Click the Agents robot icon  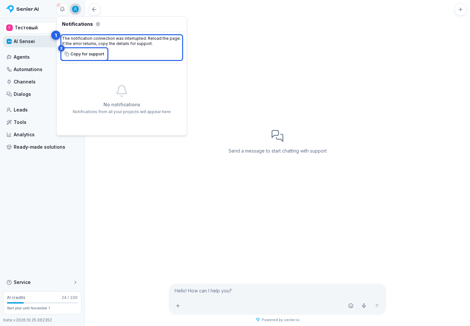pyautogui.click(x=9, y=57)
